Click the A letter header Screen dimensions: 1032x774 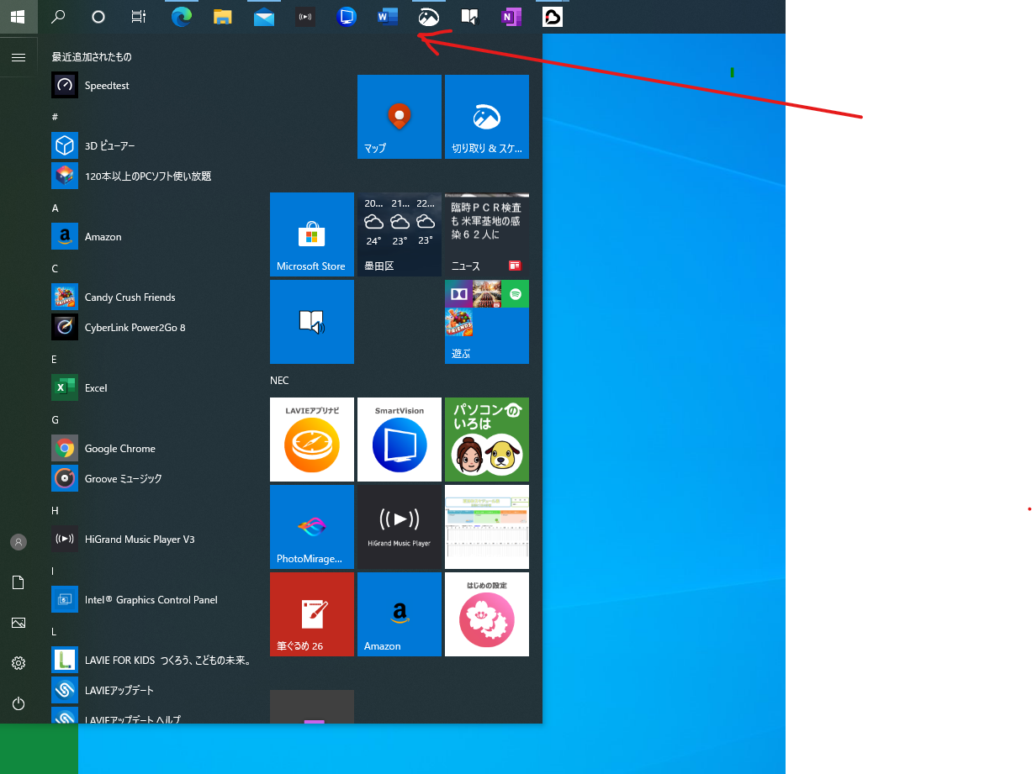click(55, 208)
